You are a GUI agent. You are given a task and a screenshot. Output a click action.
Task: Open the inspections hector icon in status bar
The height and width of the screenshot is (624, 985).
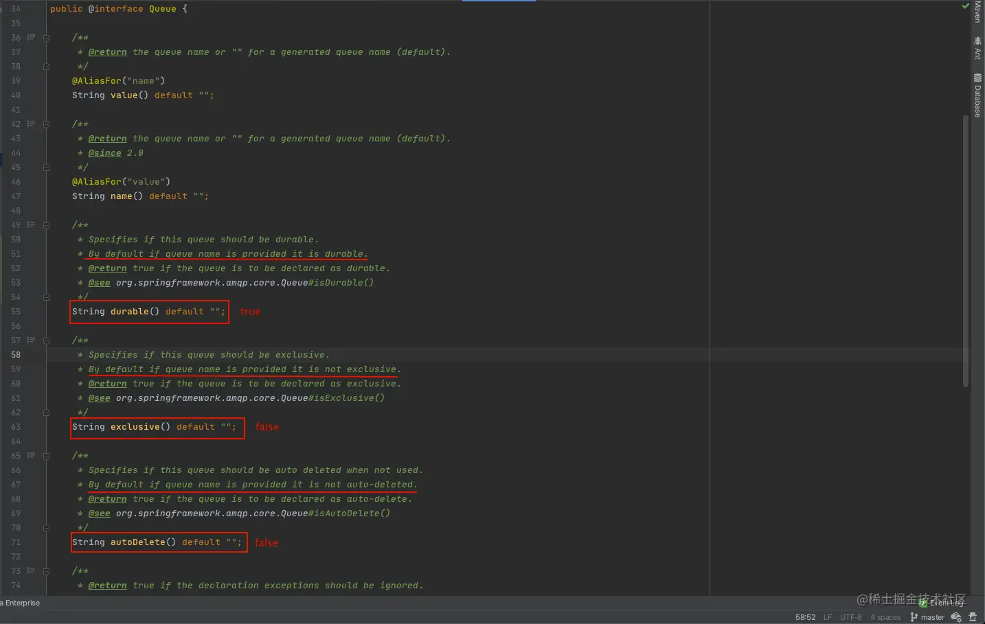point(973,617)
